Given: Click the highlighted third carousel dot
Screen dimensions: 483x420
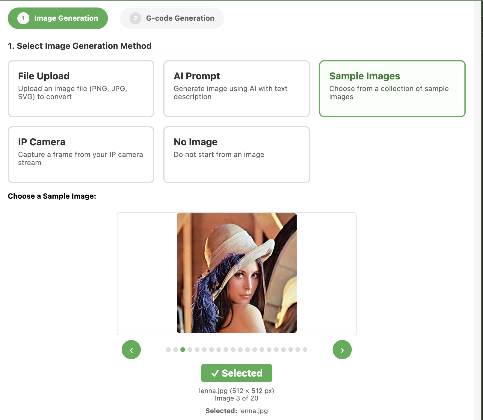Looking at the screenshot, I should click(x=182, y=349).
